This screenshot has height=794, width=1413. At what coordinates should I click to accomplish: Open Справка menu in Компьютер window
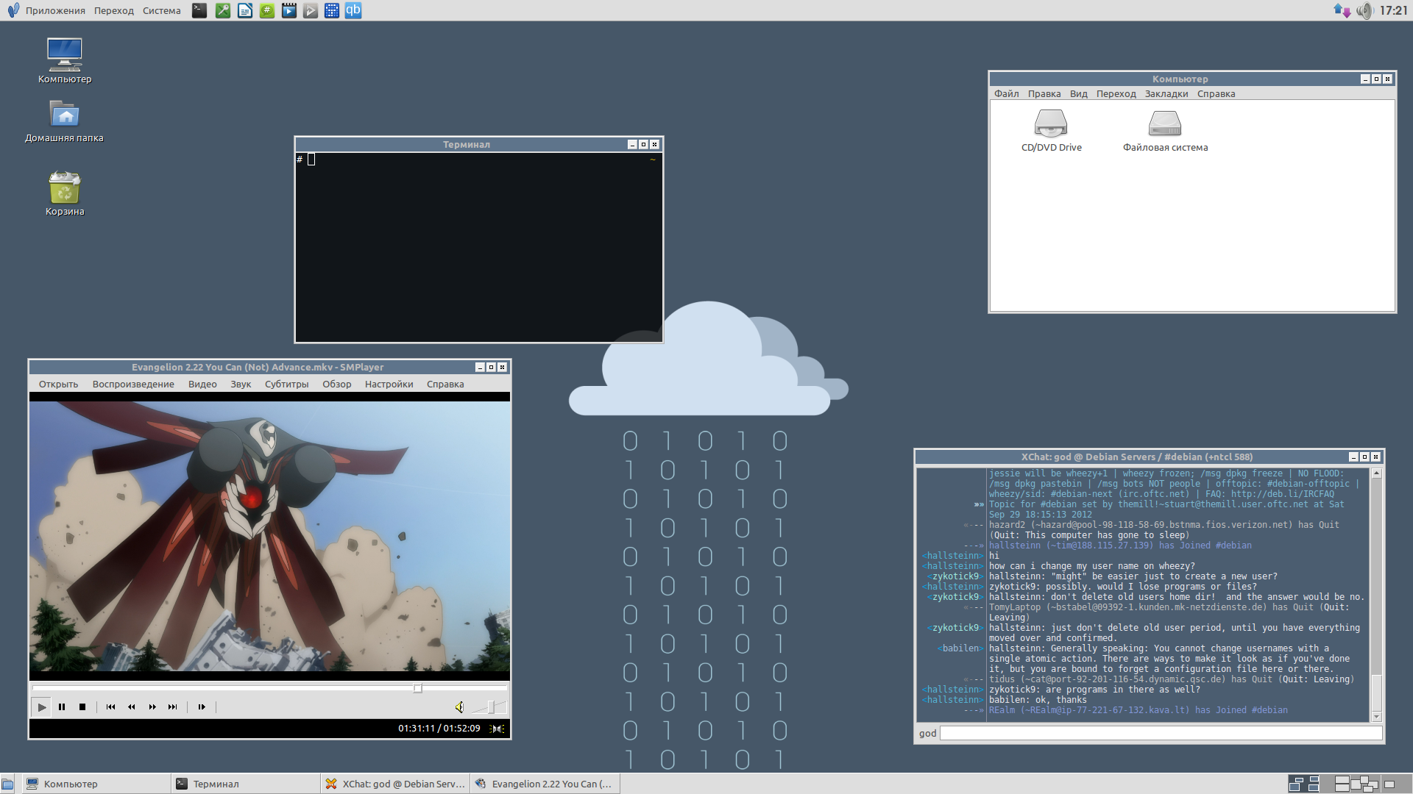[x=1217, y=94]
